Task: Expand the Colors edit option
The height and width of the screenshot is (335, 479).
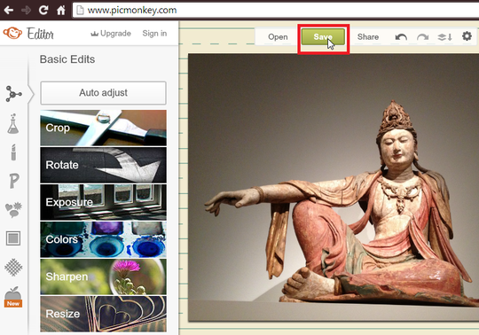Action: (103, 239)
